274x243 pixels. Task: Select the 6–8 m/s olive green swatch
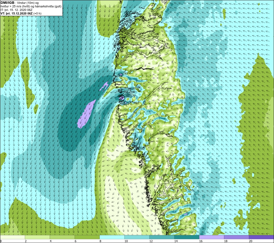click(87, 237)
